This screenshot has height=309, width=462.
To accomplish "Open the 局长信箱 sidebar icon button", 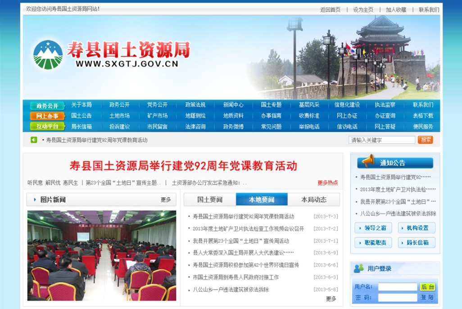I will [417, 243].
